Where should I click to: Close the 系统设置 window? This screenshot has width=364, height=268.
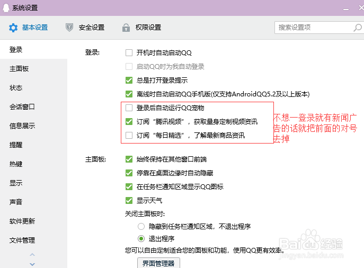point(361,7)
